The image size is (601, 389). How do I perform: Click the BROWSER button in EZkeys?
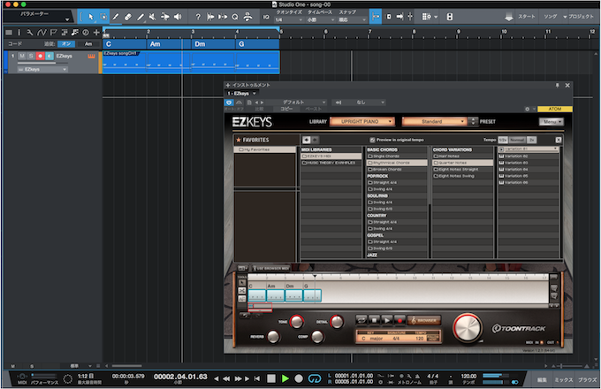424,320
